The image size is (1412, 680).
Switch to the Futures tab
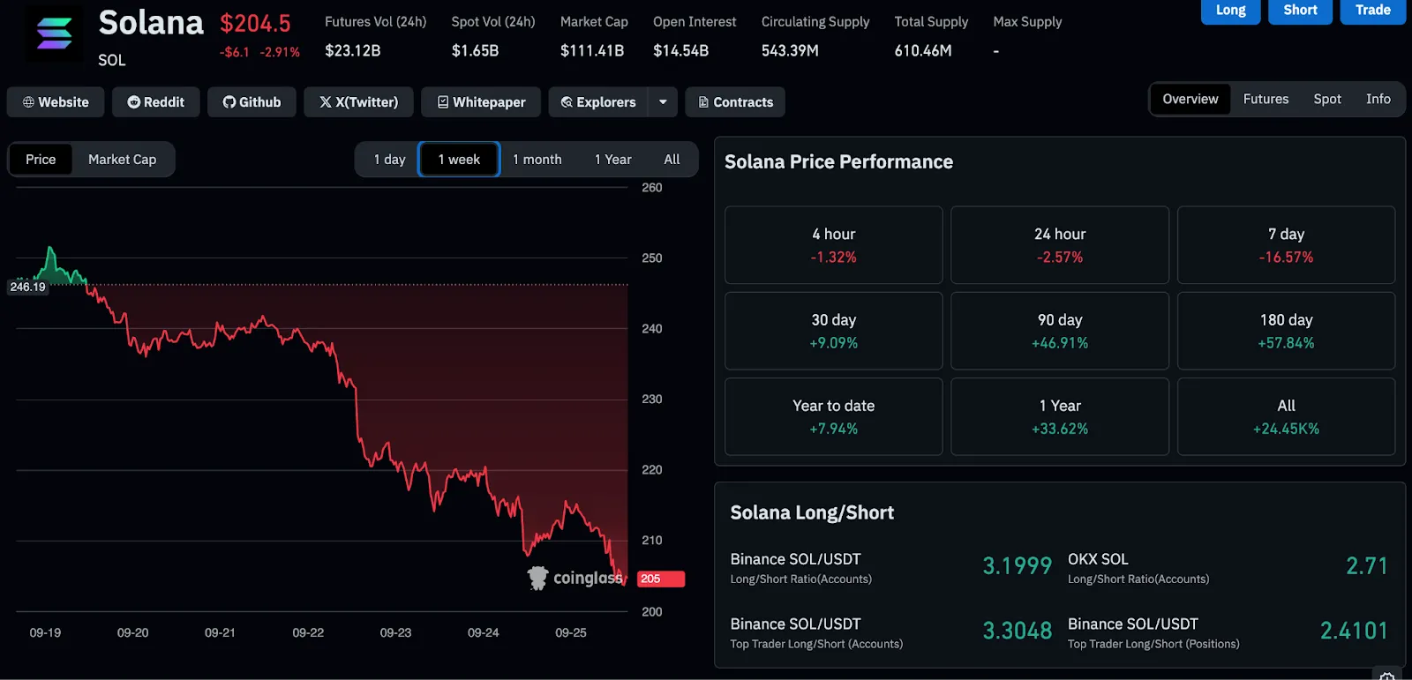click(x=1266, y=99)
